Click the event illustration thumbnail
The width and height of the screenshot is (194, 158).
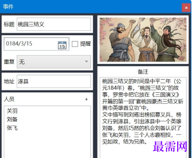click(143, 40)
